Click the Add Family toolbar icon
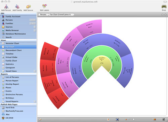 [x=17, y=8]
